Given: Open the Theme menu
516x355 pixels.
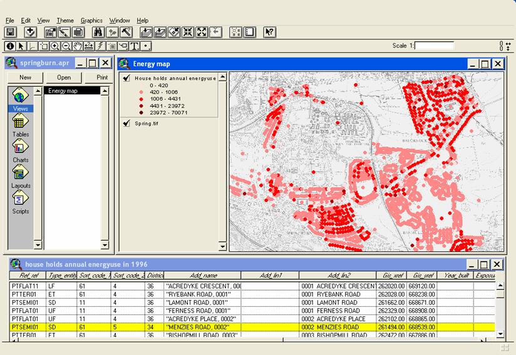Looking at the screenshot, I should 64,21.
